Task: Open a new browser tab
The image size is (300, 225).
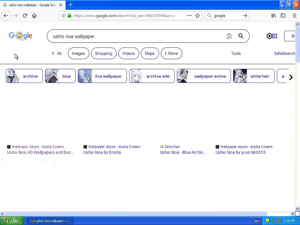Action: click(x=71, y=5)
